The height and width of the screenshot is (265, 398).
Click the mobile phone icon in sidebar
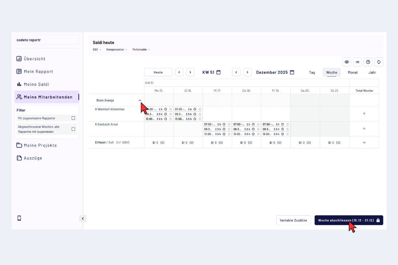19,218
